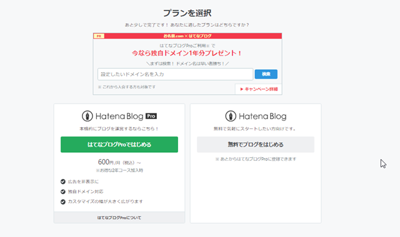
Task: Click the ※お得な2年コース加入時 note
Action: click(x=119, y=170)
